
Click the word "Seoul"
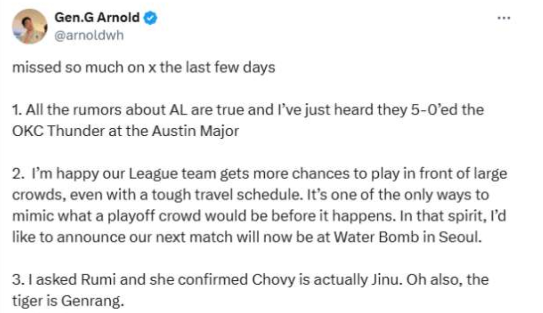pos(460,238)
